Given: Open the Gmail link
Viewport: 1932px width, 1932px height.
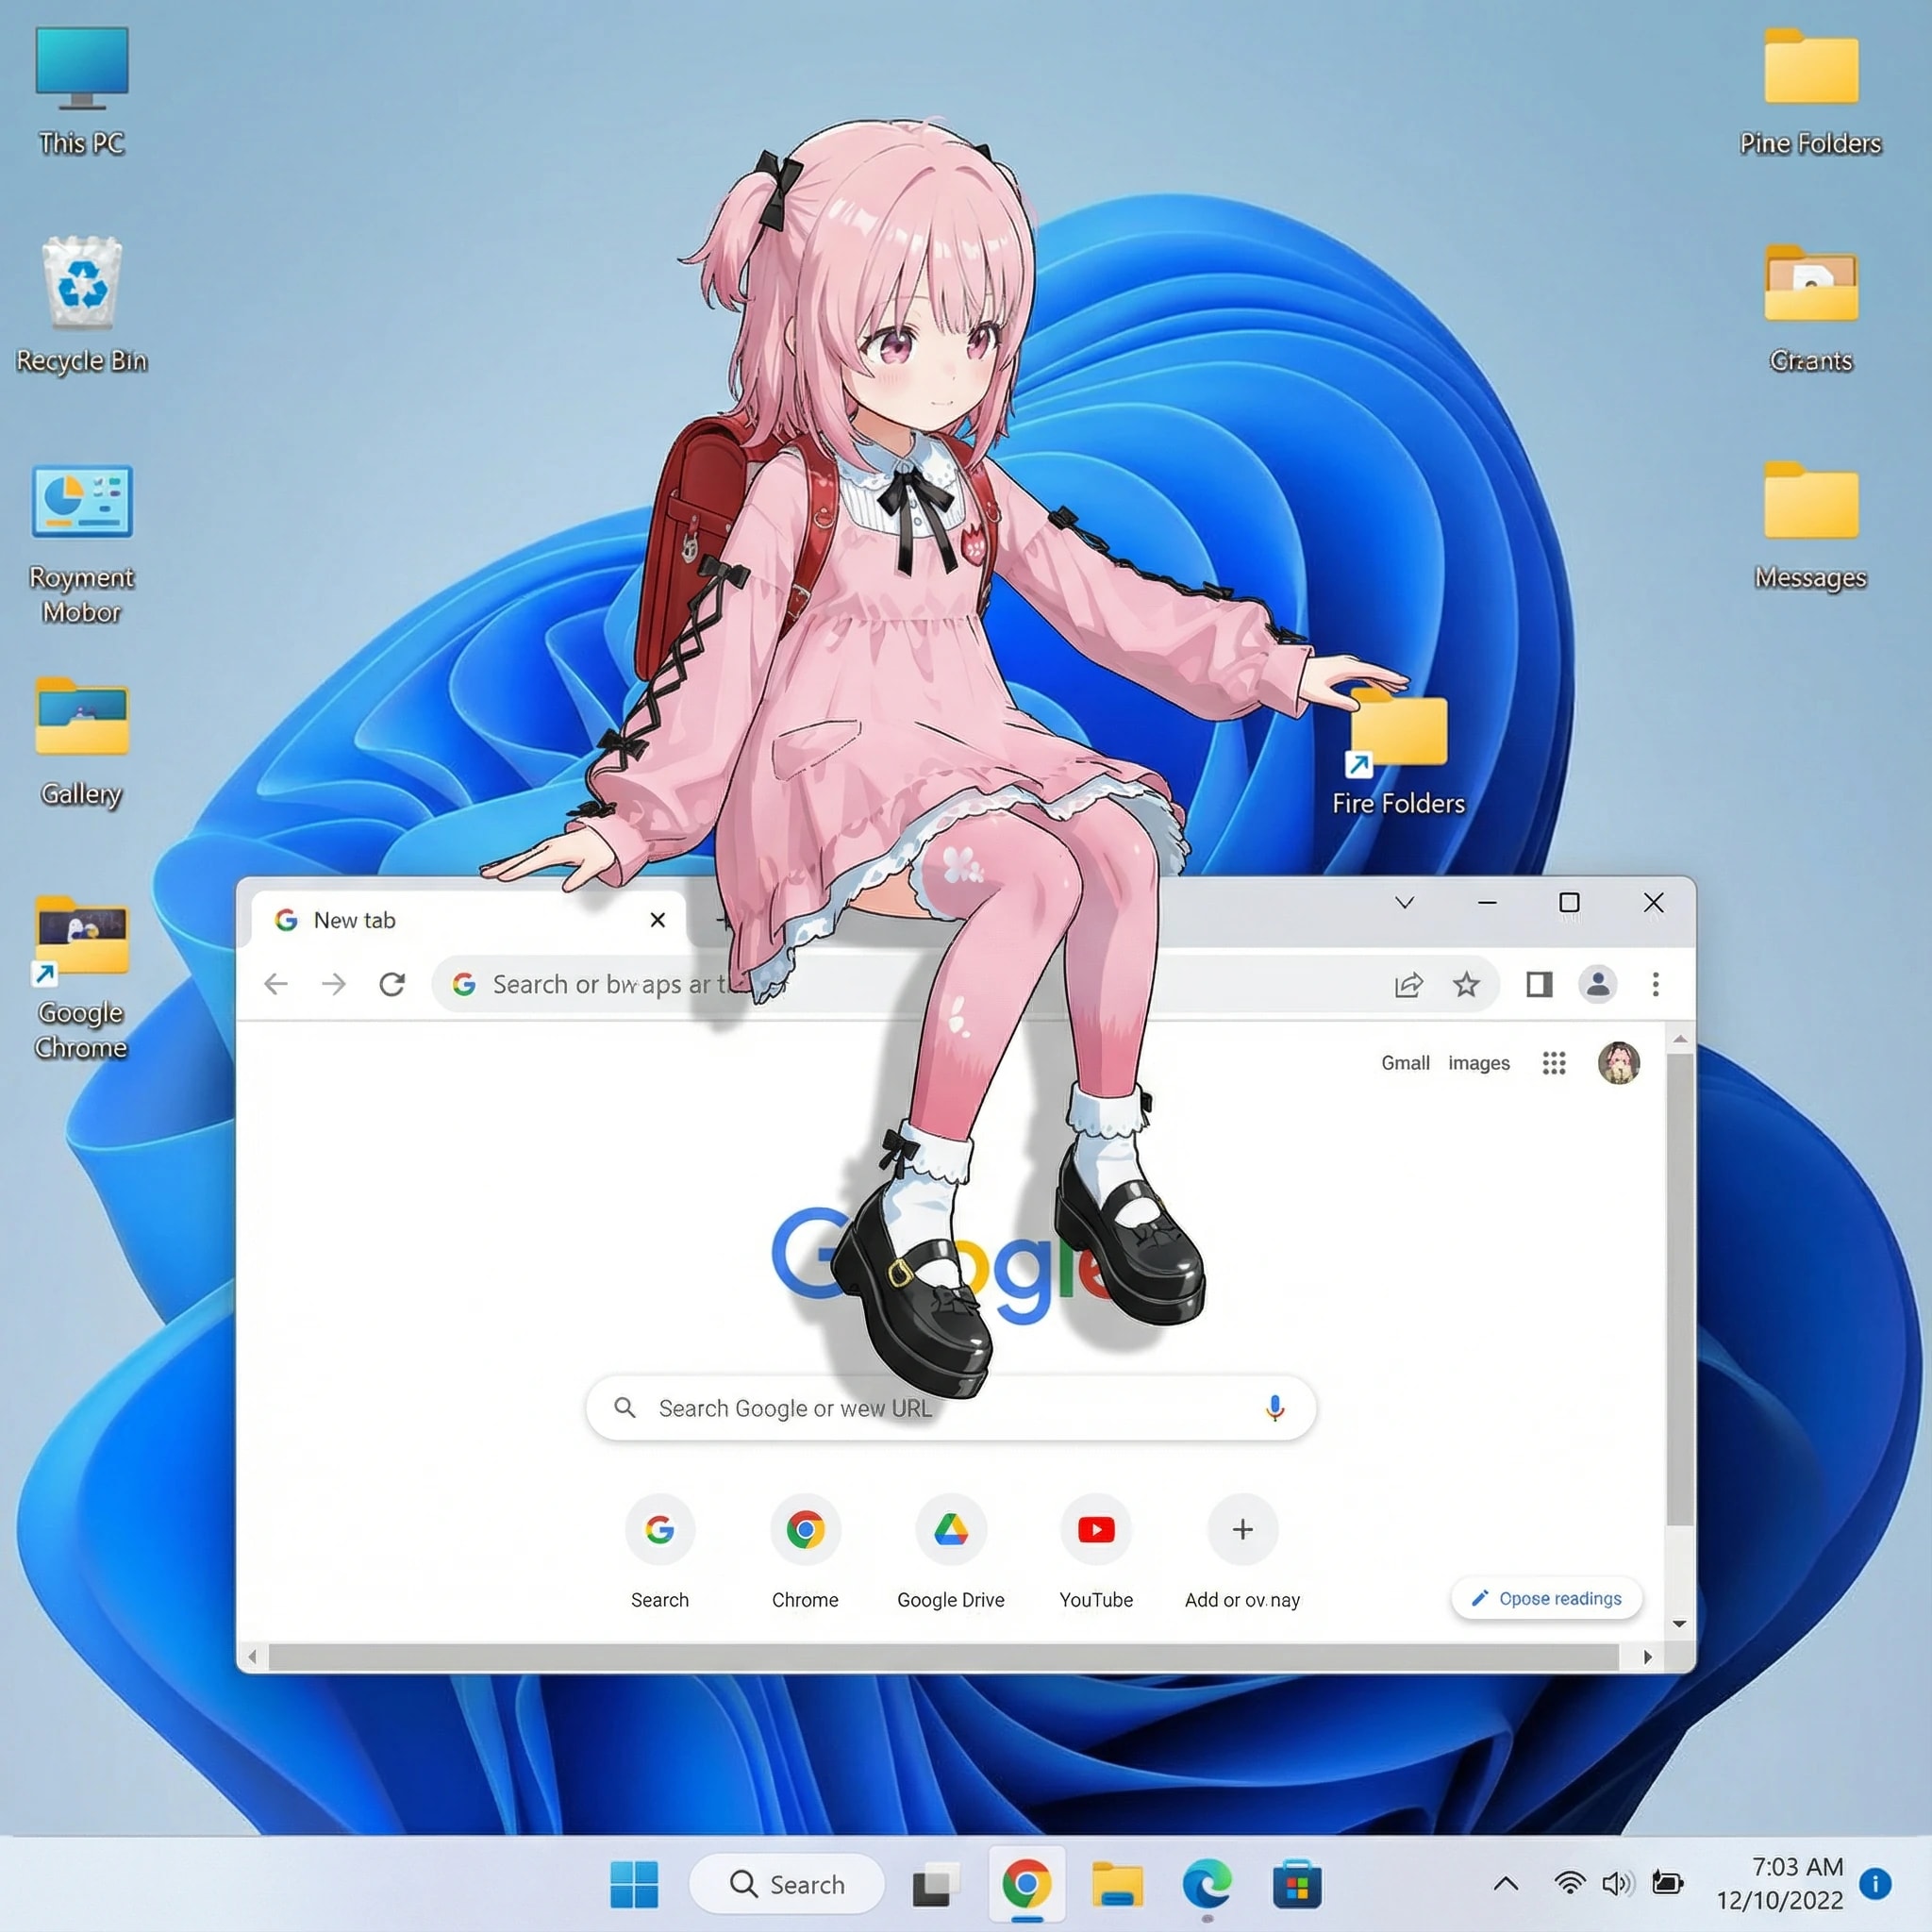Looking at the screenshot, I should click(x=1405, y=1063).
